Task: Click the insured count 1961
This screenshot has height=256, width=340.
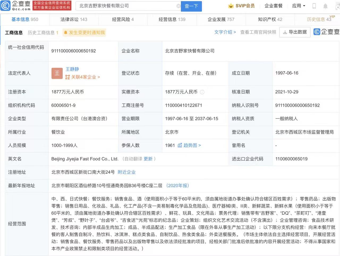Action: [170, 145]
